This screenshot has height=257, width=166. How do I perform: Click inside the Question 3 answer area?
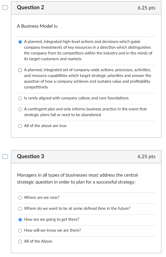tap(86, 219)
